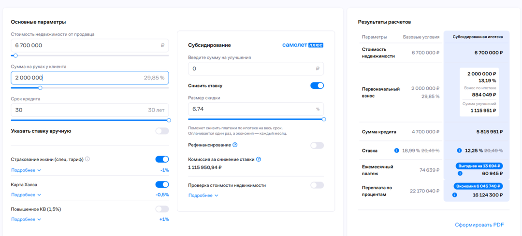The image size is (522, 236).
Task: Disable Карта Халва toggle
Action: click(162, 184)
